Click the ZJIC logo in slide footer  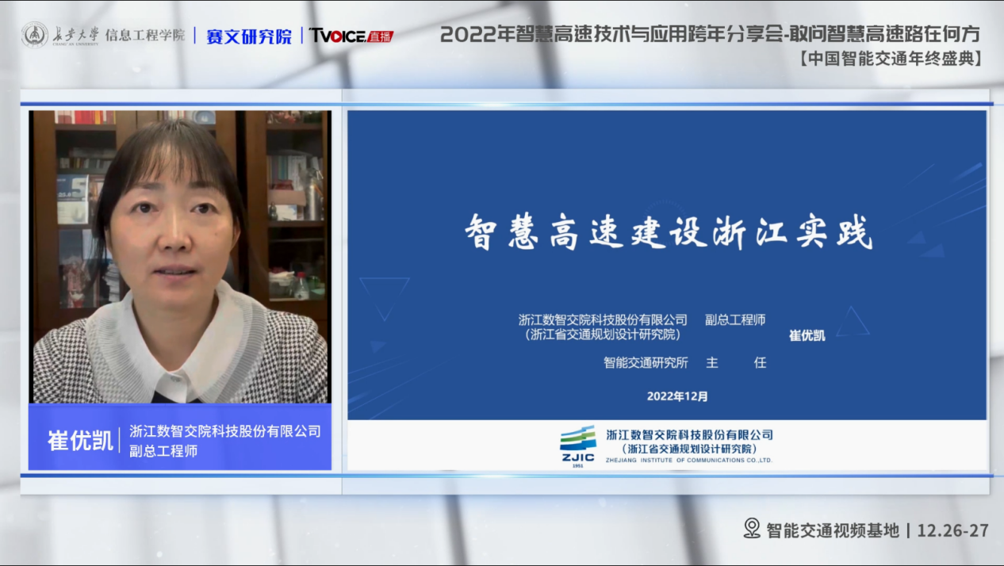point(577,446)
